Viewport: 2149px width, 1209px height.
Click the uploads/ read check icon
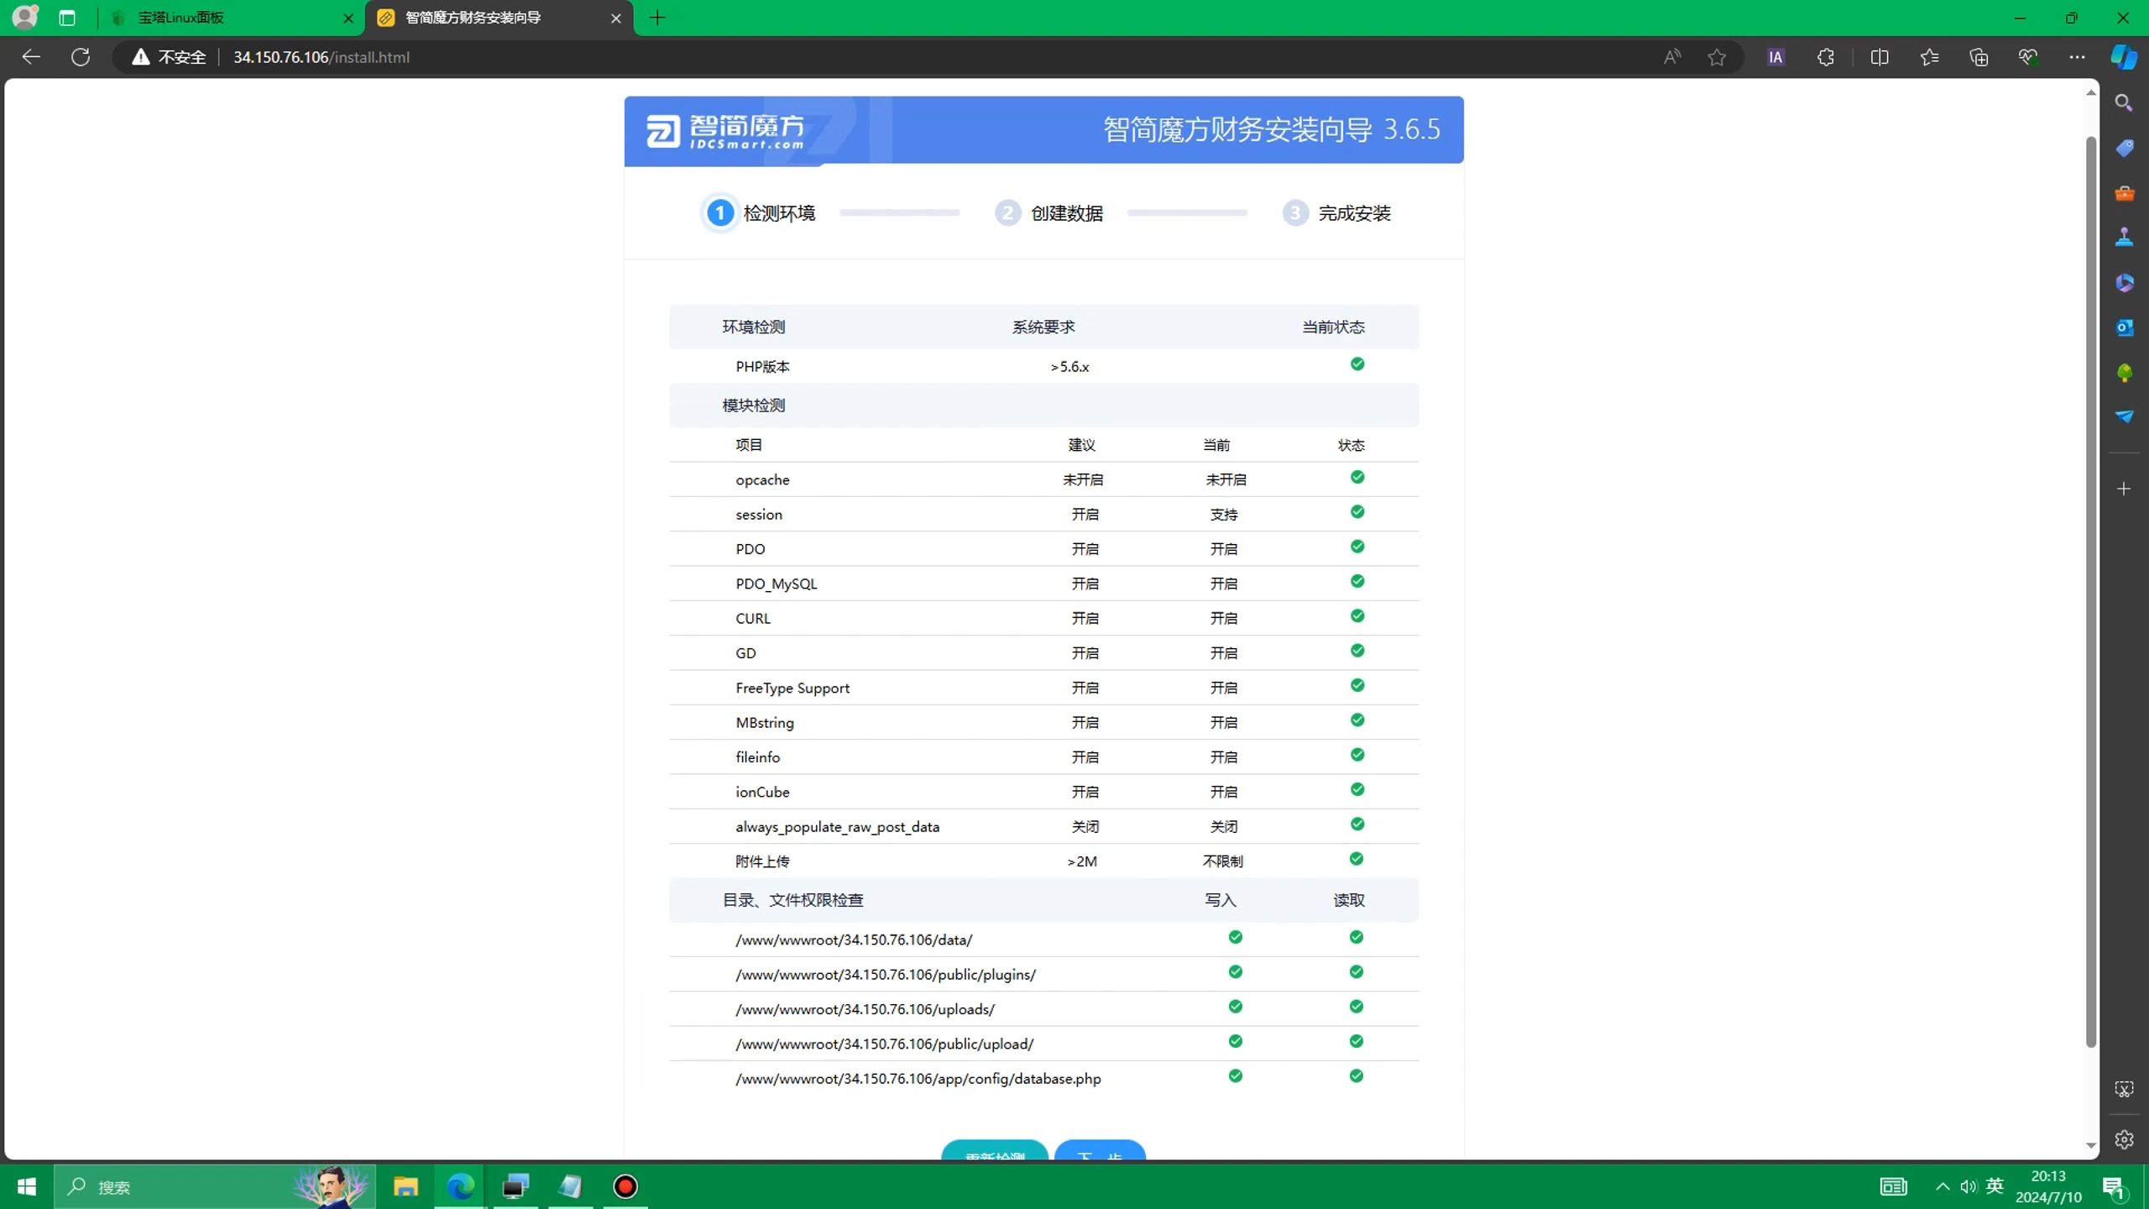(x=1357, y=1007)
